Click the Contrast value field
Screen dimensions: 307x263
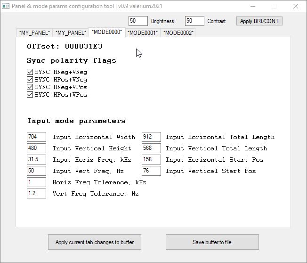point(194,21)
